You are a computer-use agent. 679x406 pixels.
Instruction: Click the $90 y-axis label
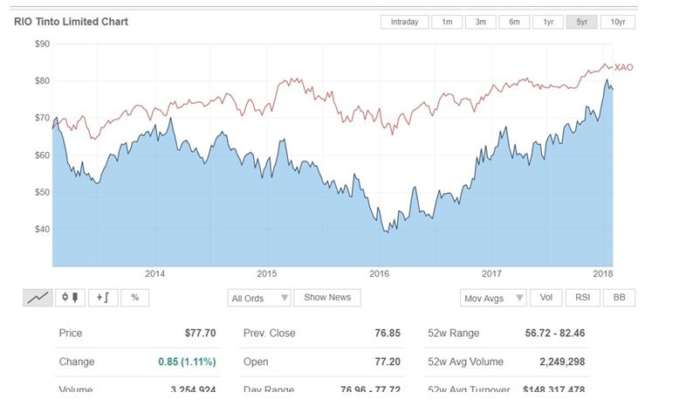43,45
